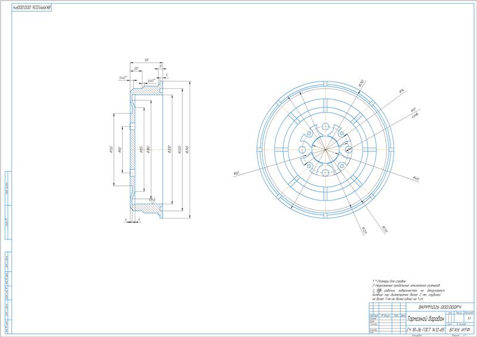
Task: Click technical note 3 about working surfaces
Action: [x=408, y=295]
